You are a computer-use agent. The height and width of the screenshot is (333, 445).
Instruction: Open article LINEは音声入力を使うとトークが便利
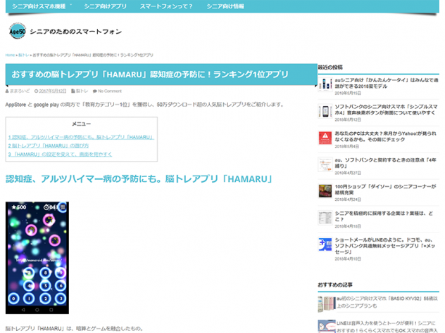(387, 327)
